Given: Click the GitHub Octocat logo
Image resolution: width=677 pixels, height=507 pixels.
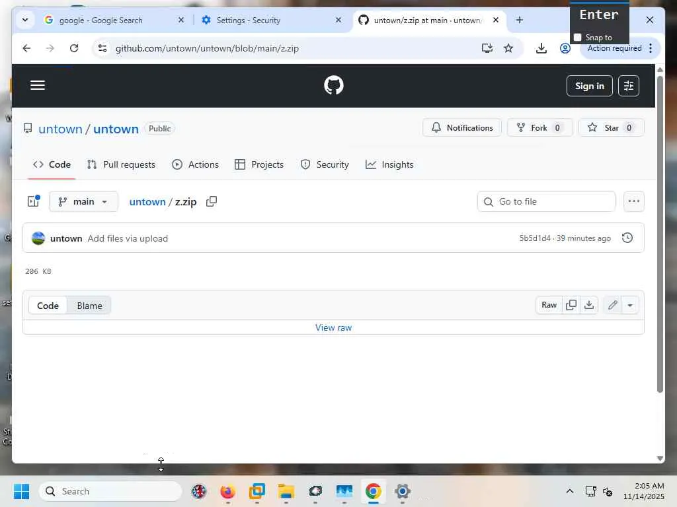Looking at the screenshot, I should point(334,85).
